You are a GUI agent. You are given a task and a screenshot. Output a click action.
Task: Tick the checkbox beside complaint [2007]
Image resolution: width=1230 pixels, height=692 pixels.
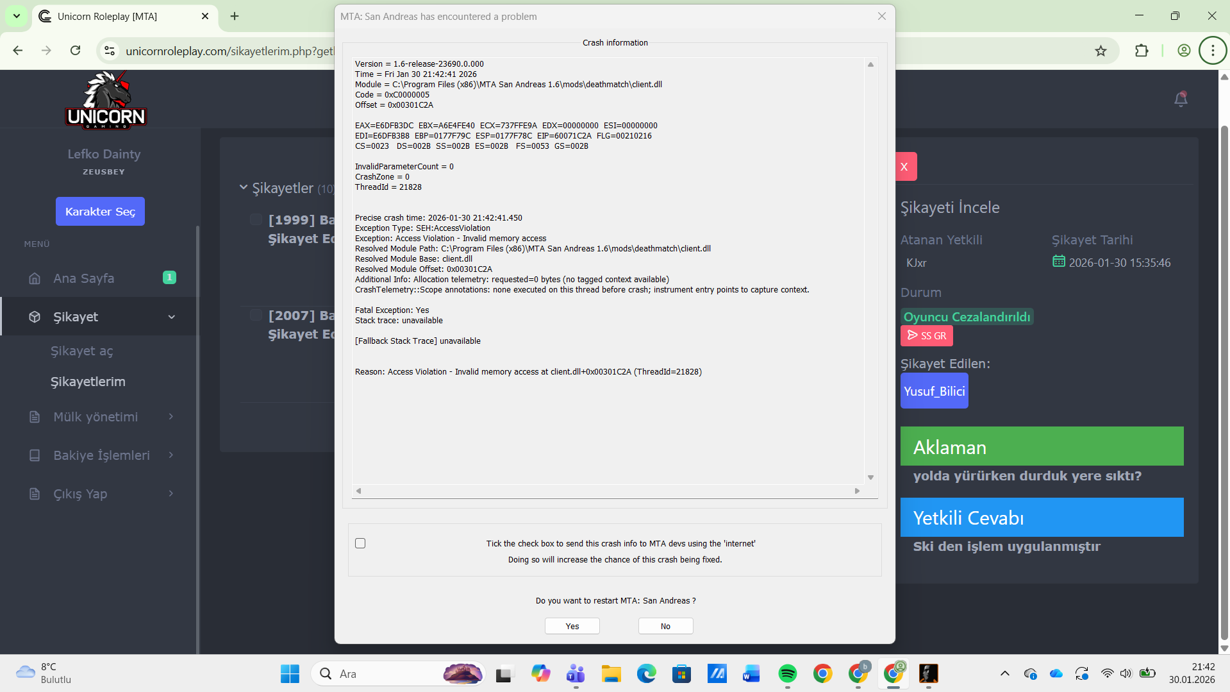coord(256,315)
